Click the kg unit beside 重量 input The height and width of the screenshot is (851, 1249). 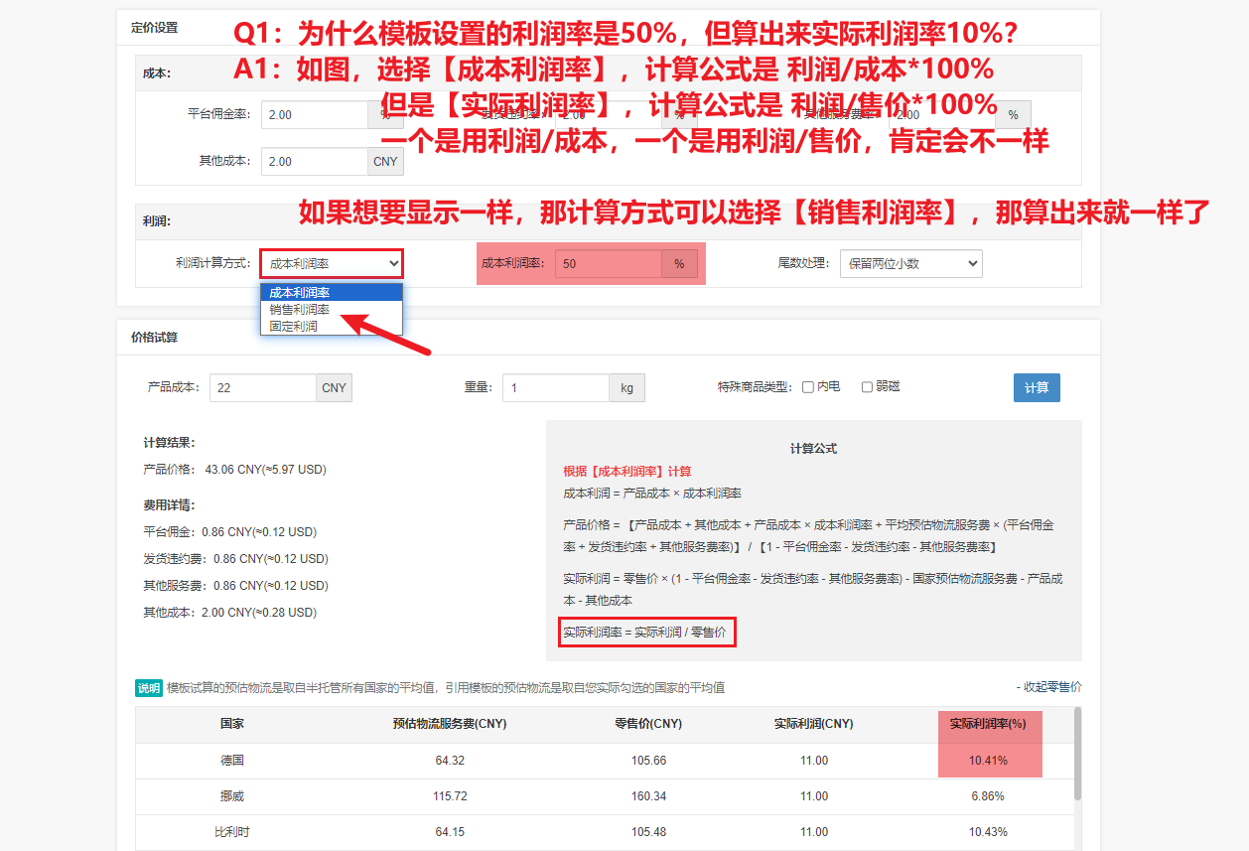(x=626, y=387)
